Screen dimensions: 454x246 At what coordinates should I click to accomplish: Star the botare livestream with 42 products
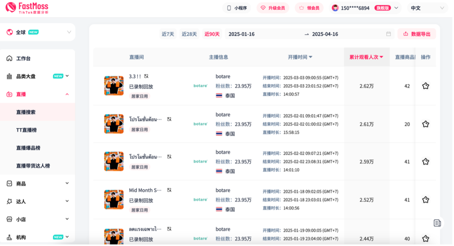click(425, 85)
